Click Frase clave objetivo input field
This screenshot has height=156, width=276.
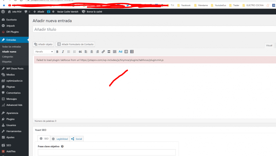point(107,152)
